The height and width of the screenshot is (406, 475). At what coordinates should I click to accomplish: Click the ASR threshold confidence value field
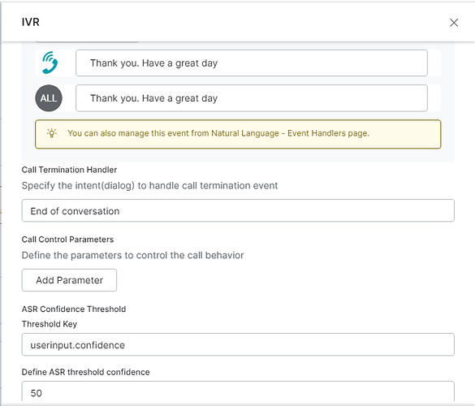[238, 391]
